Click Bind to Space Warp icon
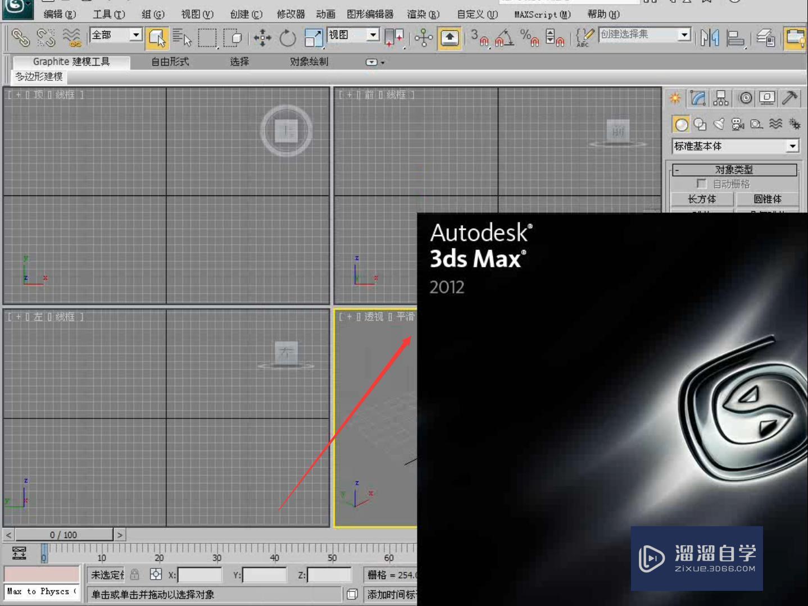 72,38
